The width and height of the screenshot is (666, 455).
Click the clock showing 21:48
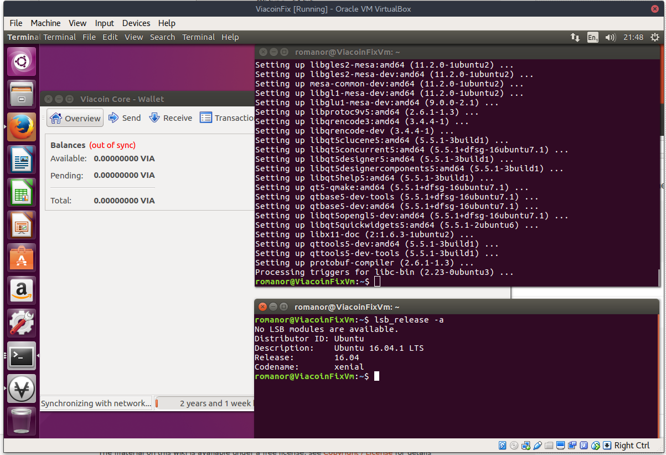coord(633,37)
